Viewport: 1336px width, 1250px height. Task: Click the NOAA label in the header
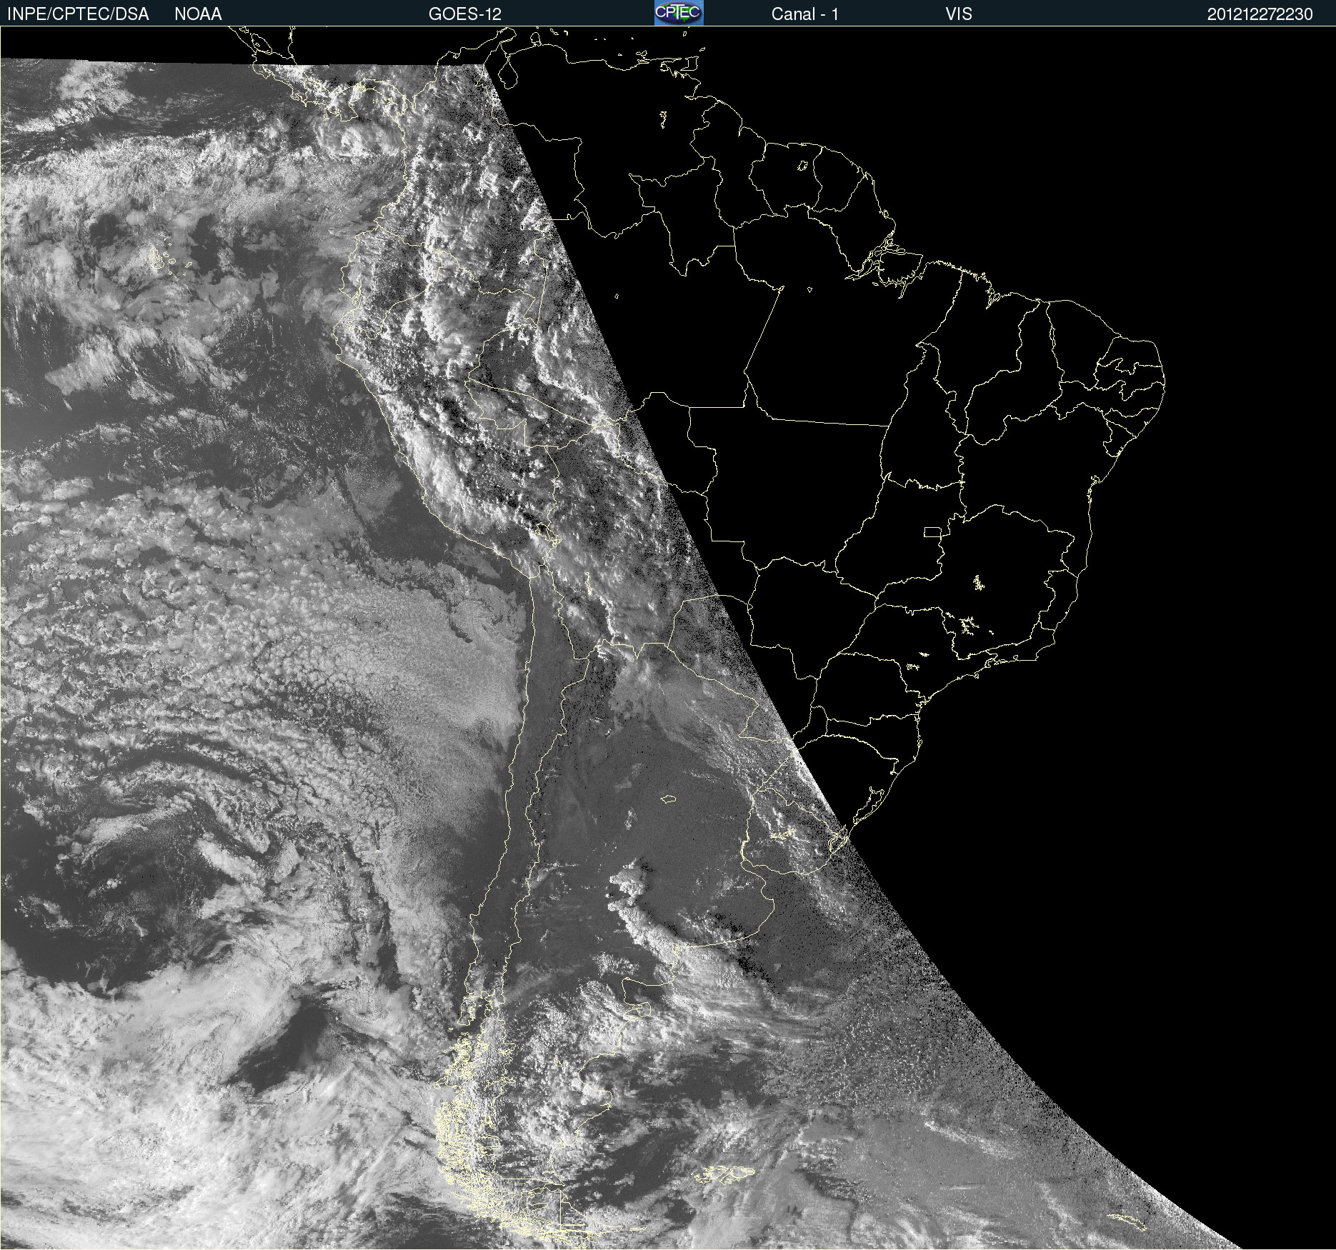point(198,14)
